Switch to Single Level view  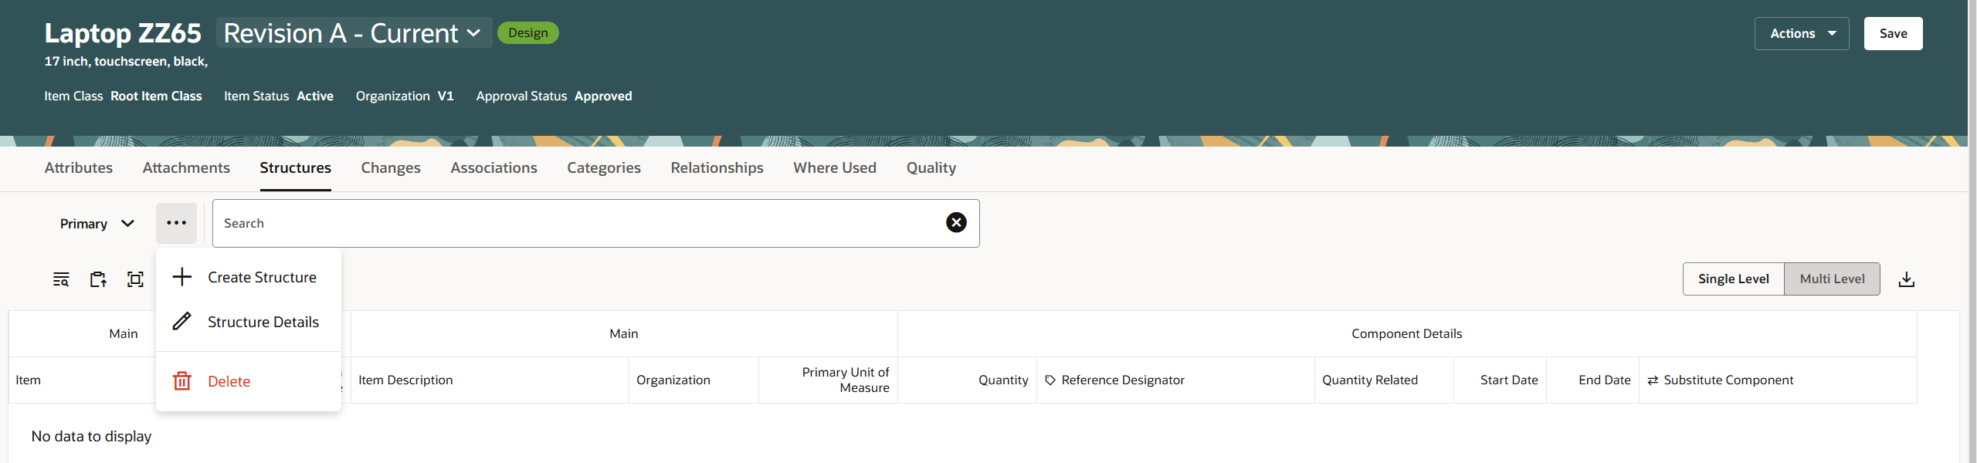click(1733, 279)
